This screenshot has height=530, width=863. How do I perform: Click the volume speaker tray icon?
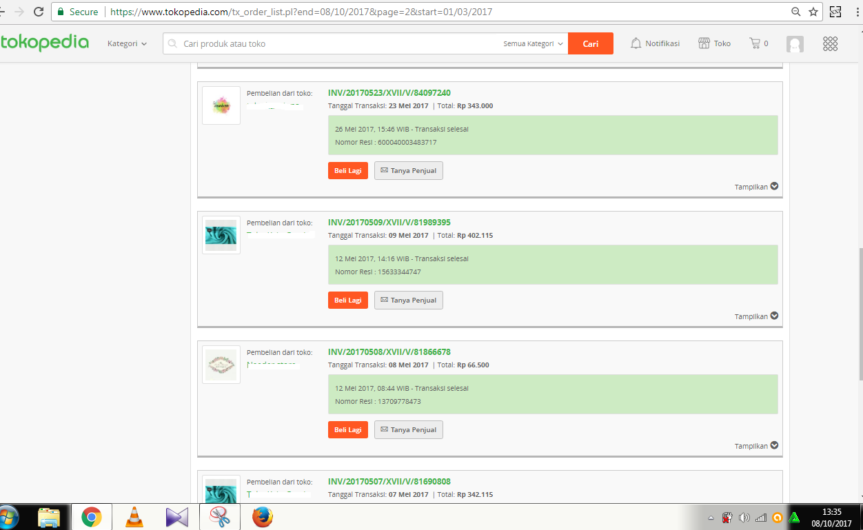[x=744, y=518]
